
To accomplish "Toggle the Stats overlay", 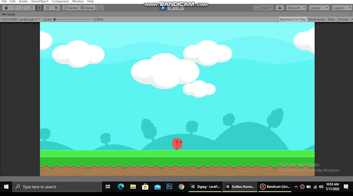I will point(331,19).
